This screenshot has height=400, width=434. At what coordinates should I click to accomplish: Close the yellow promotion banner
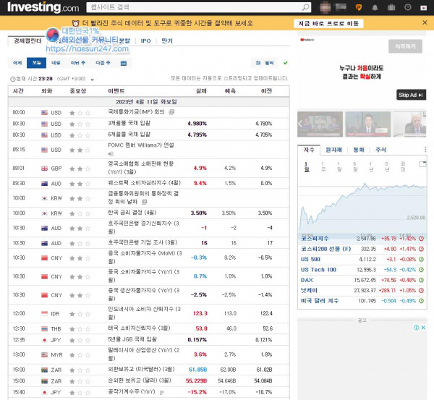point(425,22)
